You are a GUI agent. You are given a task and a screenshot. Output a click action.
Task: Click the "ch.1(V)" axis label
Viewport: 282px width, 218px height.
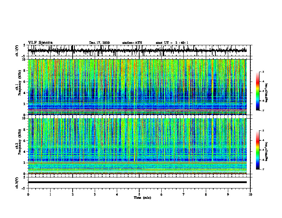(x=17, y=51)
